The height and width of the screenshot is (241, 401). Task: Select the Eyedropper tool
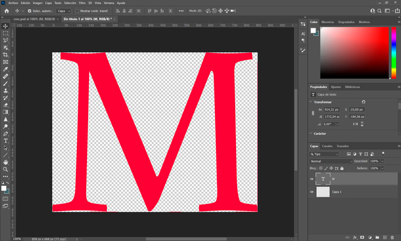(x=5, y=69)
